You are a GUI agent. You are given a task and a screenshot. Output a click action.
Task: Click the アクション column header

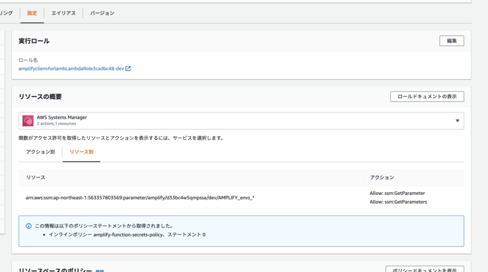pos(382,177)
